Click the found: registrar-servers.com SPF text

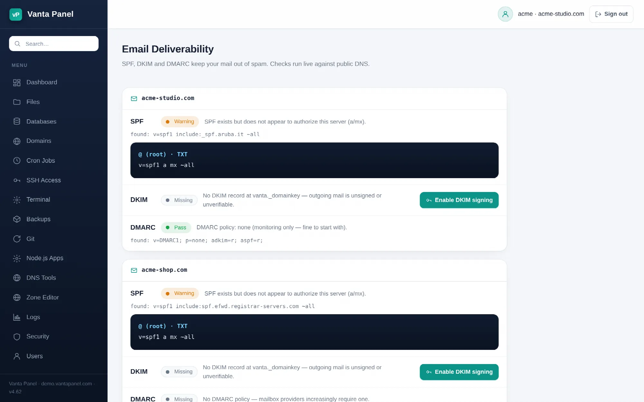223,306
